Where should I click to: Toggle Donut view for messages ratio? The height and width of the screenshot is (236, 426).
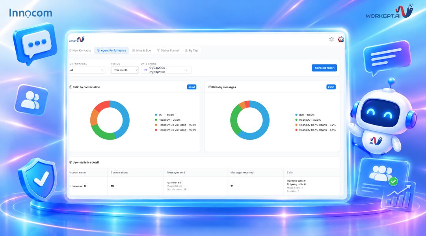coord(331,87)
